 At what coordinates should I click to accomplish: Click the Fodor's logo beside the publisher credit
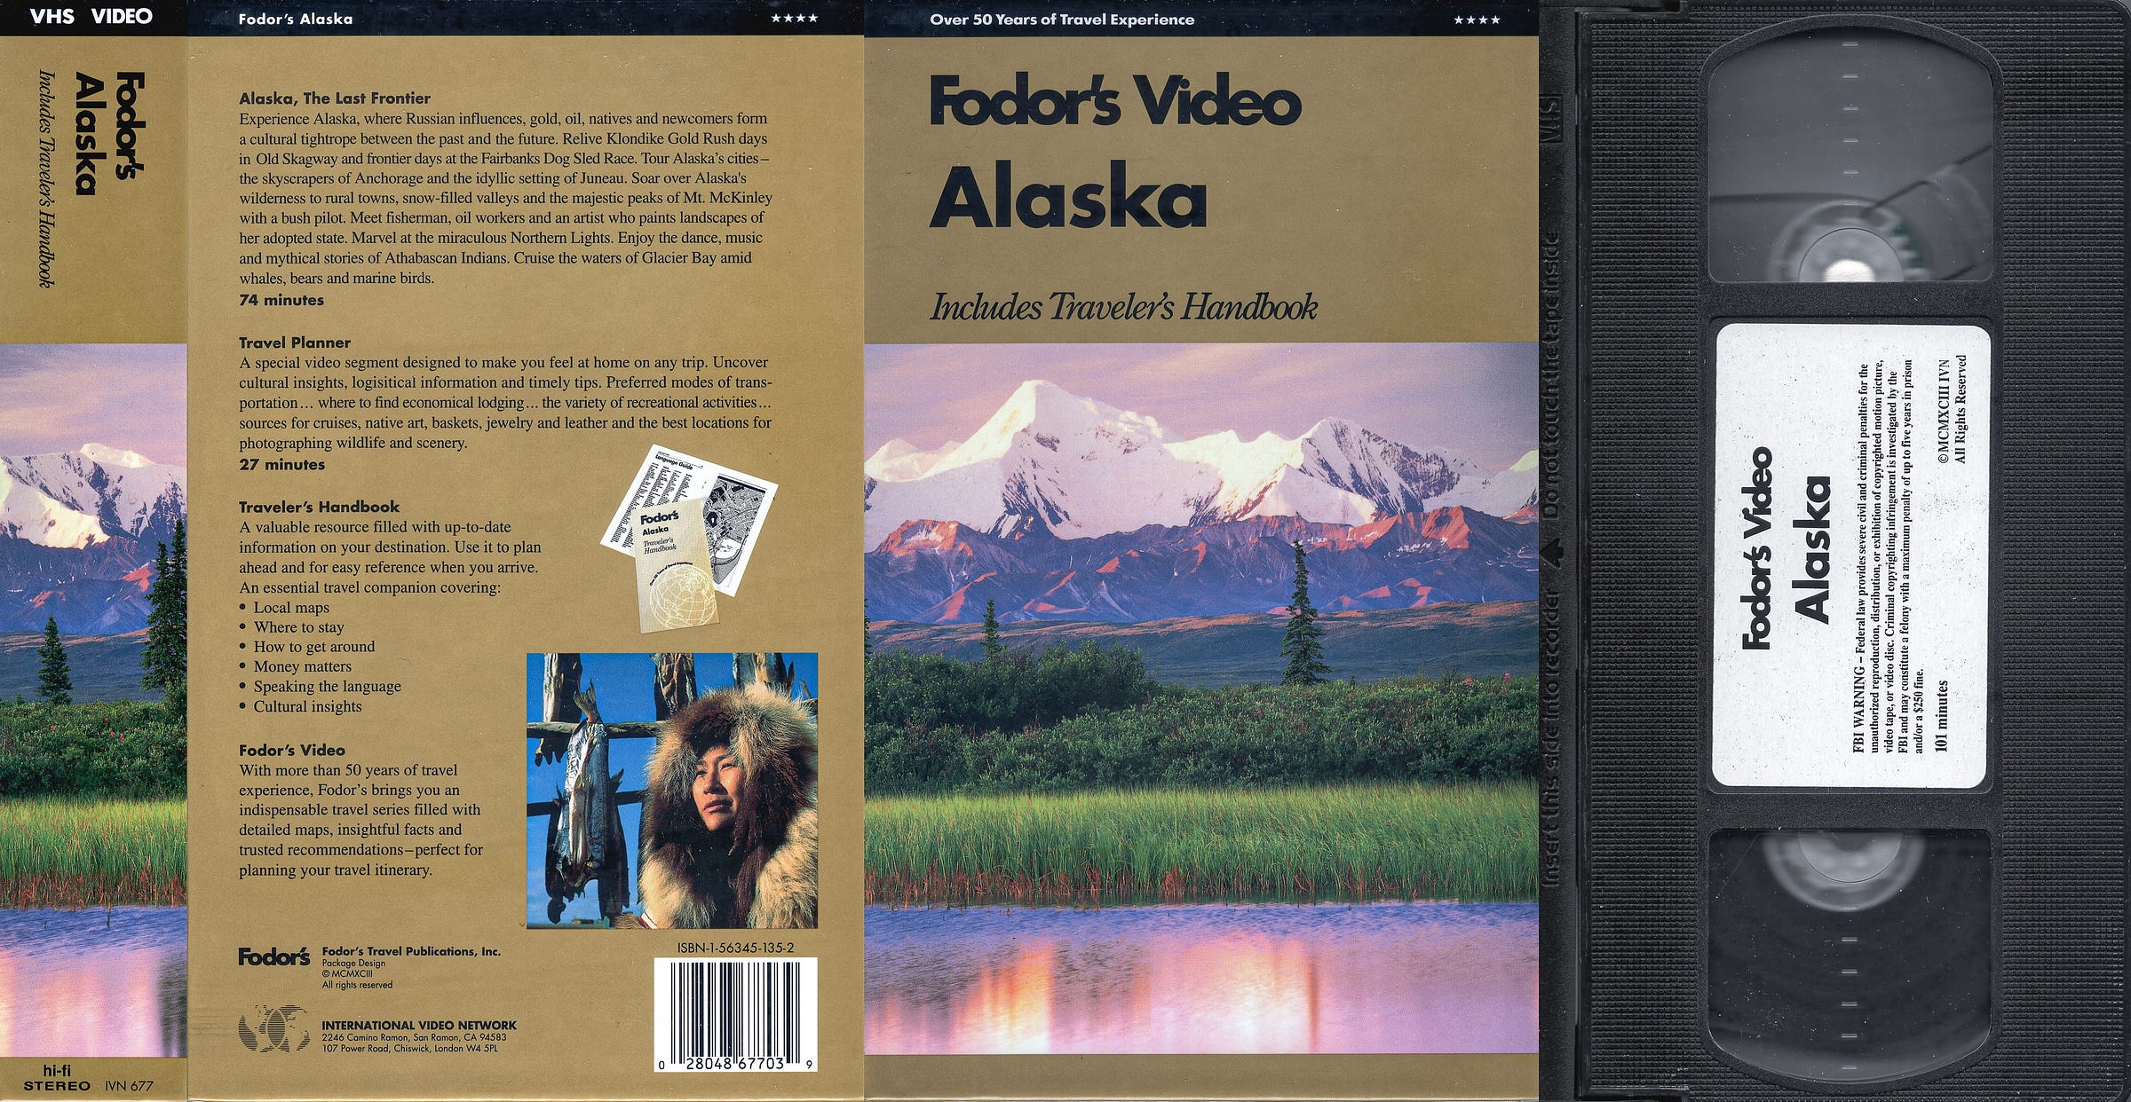(274, 956)
